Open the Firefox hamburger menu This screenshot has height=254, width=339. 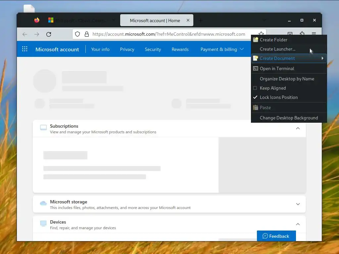pos(314,33)
